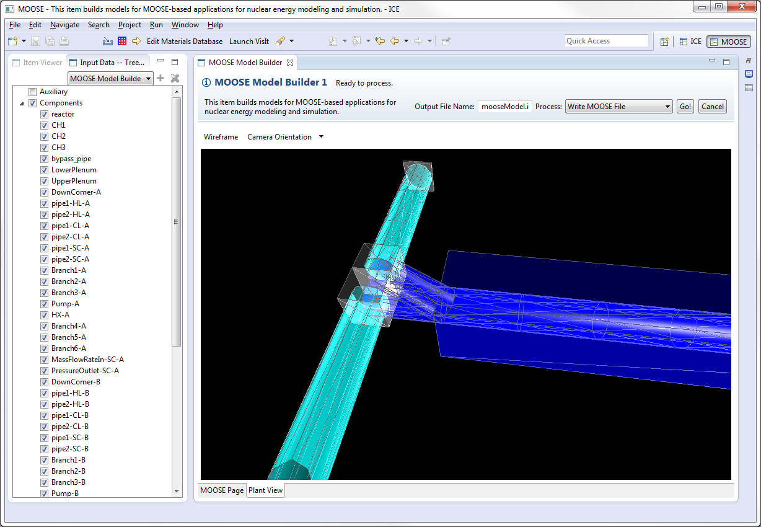Open the Window menu

[x=185, y=25]
